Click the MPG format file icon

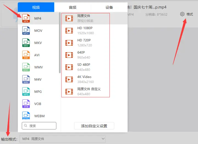click(x=26, y=92)
